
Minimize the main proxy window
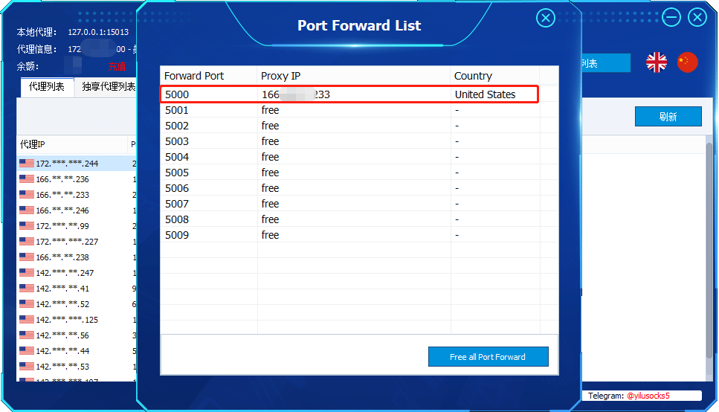pos(671,17)
